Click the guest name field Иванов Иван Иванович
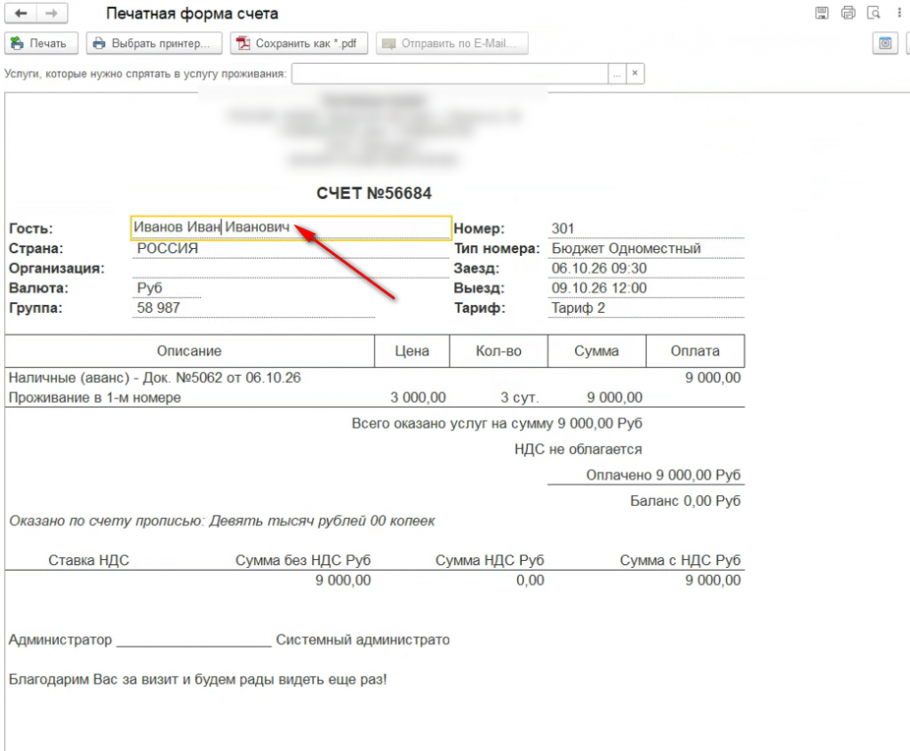 tap(291, 228)
